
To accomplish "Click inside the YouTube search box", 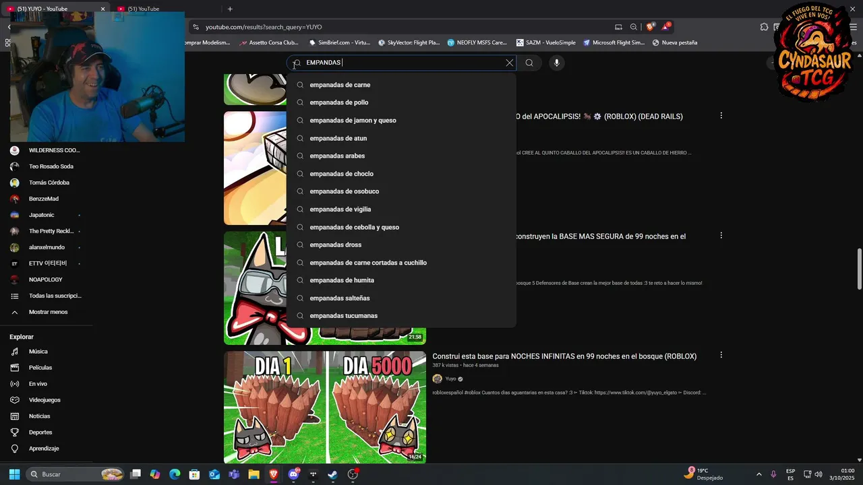I will [401, 63].
